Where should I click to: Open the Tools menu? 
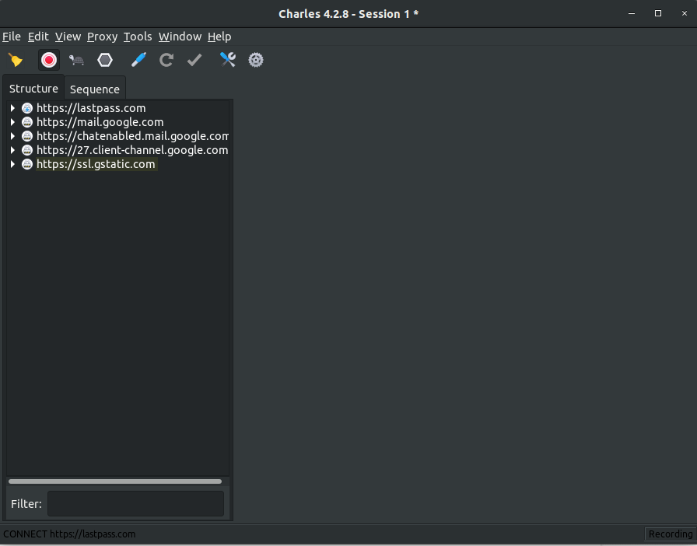[138, 37]
